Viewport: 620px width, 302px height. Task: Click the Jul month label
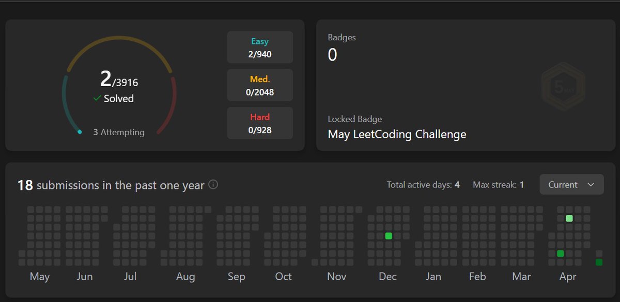130,277
